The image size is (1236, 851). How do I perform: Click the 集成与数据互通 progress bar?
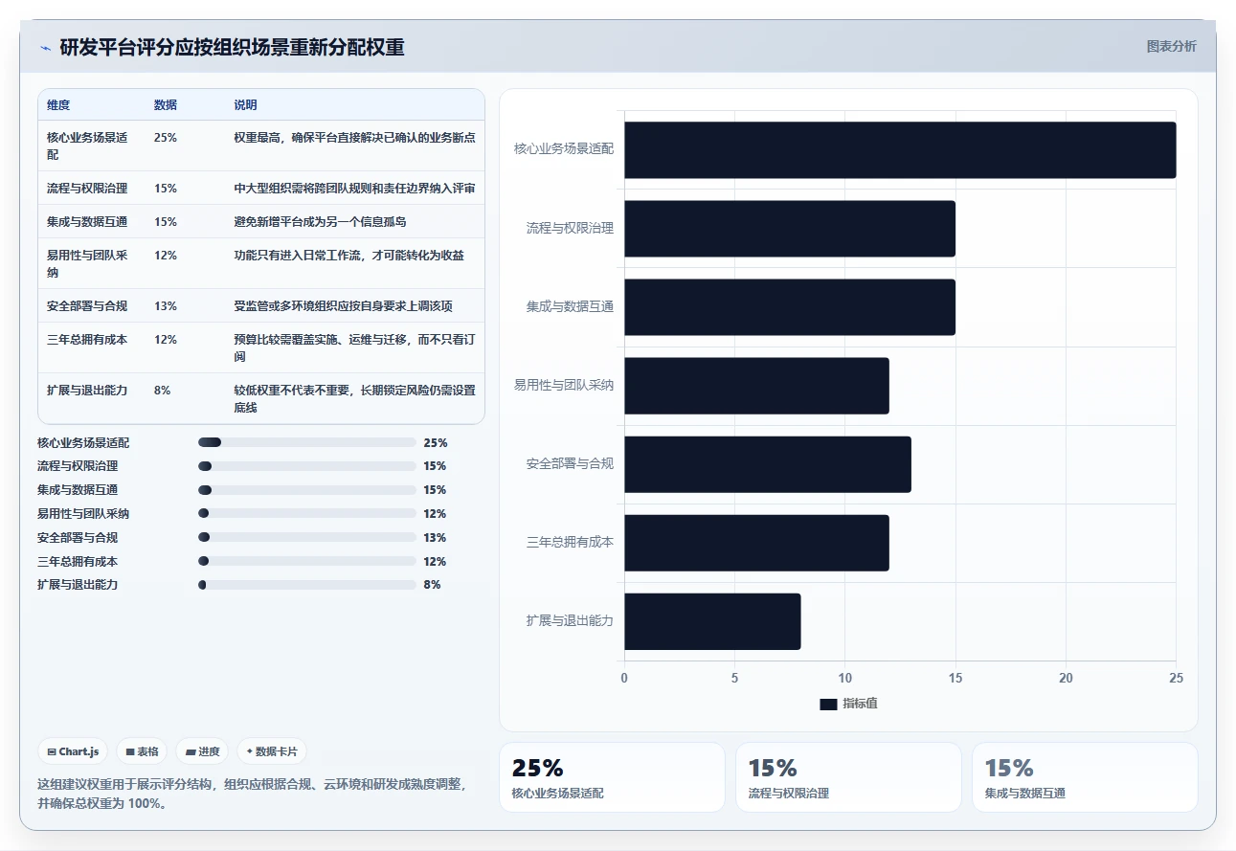306,490
